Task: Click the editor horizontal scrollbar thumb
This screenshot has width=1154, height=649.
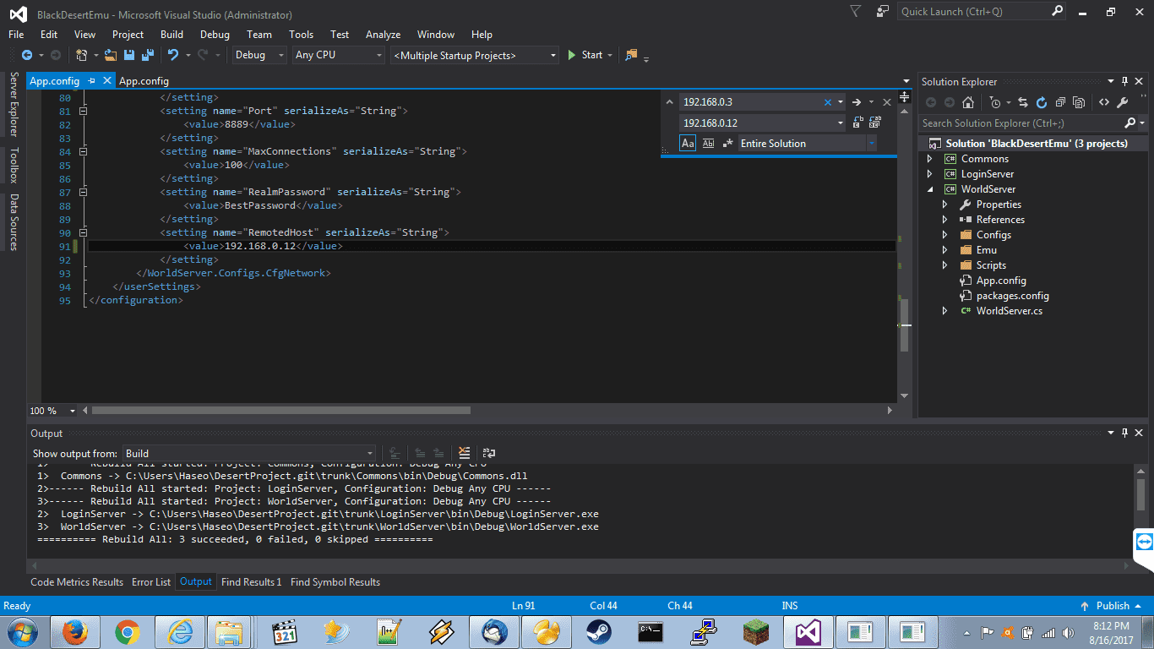Action: click(x=281, y=411)
